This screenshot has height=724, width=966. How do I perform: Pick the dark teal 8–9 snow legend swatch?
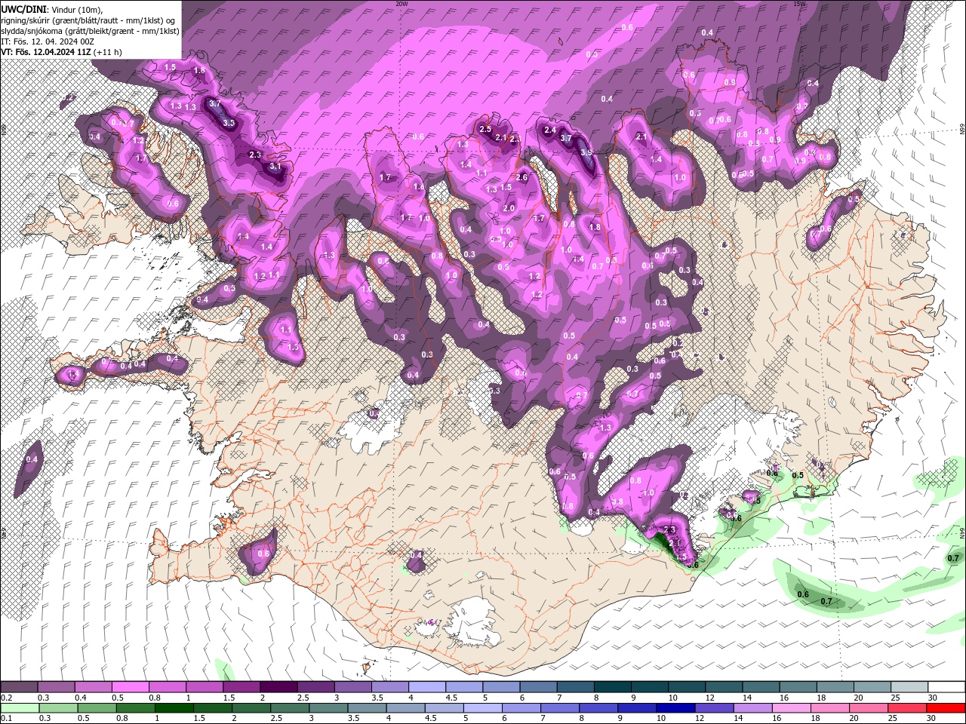(x=613, y=687)
